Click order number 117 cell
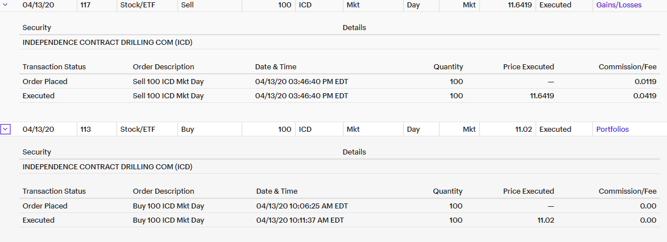The image size is (667, 242). coord(86,5)
